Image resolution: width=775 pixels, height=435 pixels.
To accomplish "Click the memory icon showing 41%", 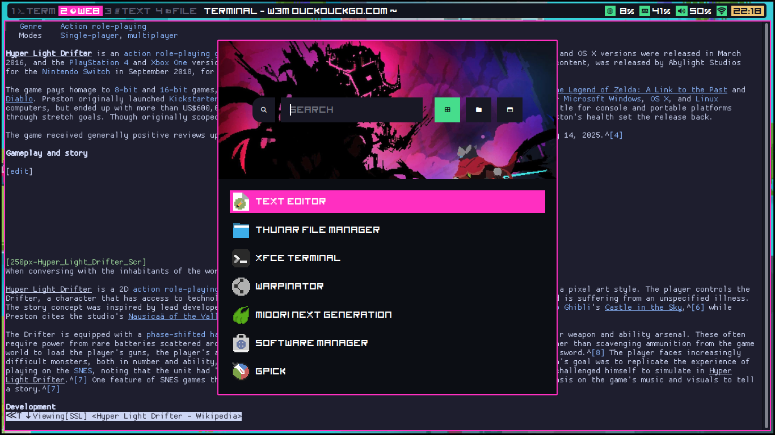I will tap(645, 11).
